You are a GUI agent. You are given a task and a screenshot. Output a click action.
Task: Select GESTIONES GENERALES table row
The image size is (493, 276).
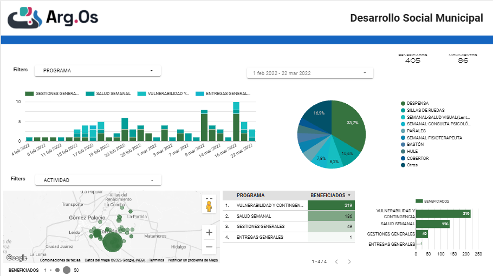tap(289, 226)
